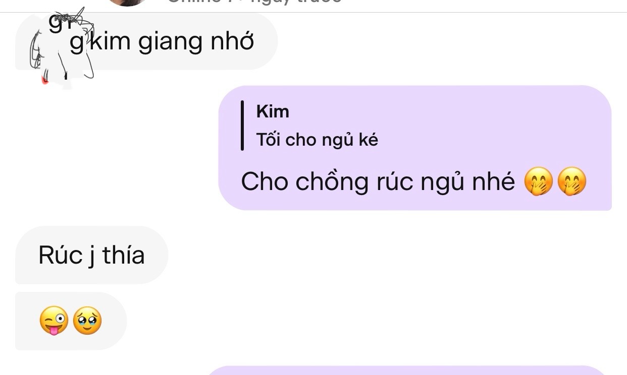The width and height of the screenshot is (627, 375).
Task: Tap the second hand-over-mouth emoji
Action: tap(572, 182)
